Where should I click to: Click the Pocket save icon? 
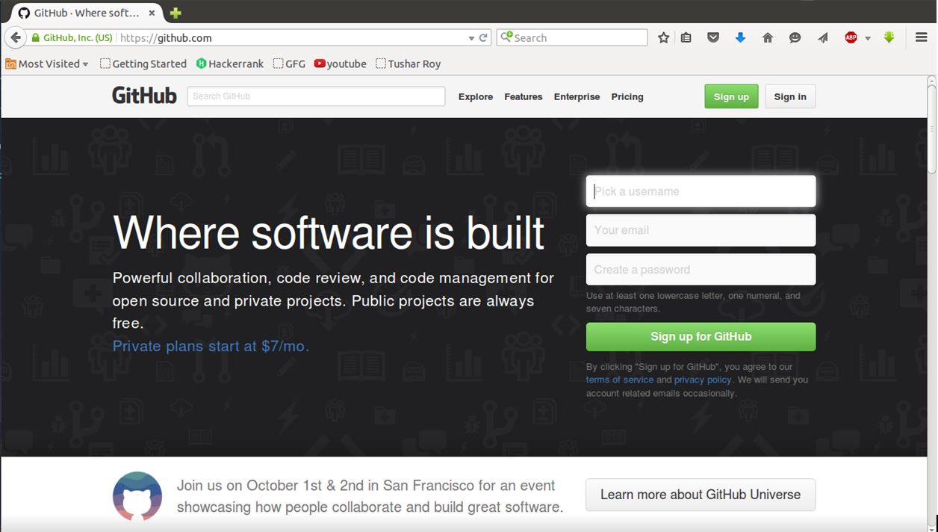coord(712,37)
